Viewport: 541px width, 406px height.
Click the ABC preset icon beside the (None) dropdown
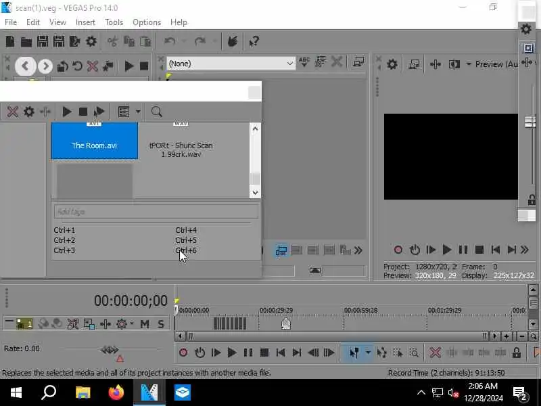click(x=304, y=62)
